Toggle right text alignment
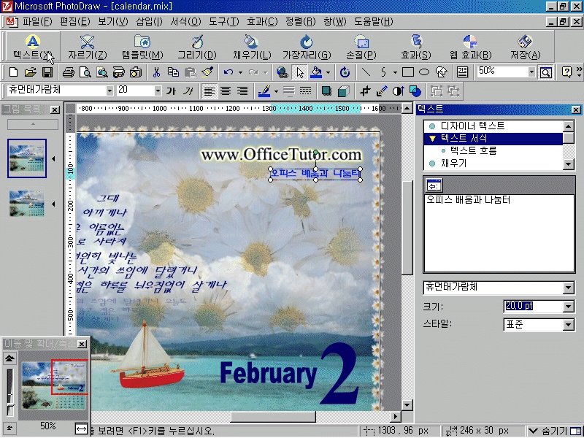This screenshot has height=438, width=584. point(242,91)
